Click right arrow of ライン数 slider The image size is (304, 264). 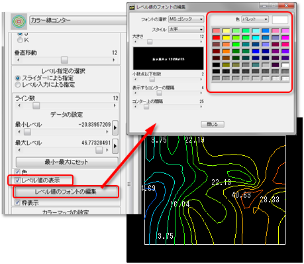pos(115,105)
